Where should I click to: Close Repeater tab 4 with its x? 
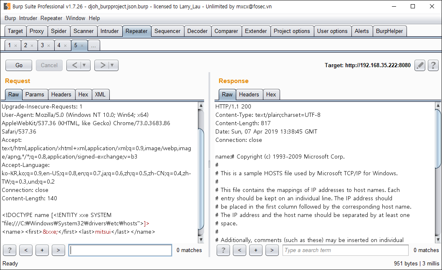[x=65, y=45]
